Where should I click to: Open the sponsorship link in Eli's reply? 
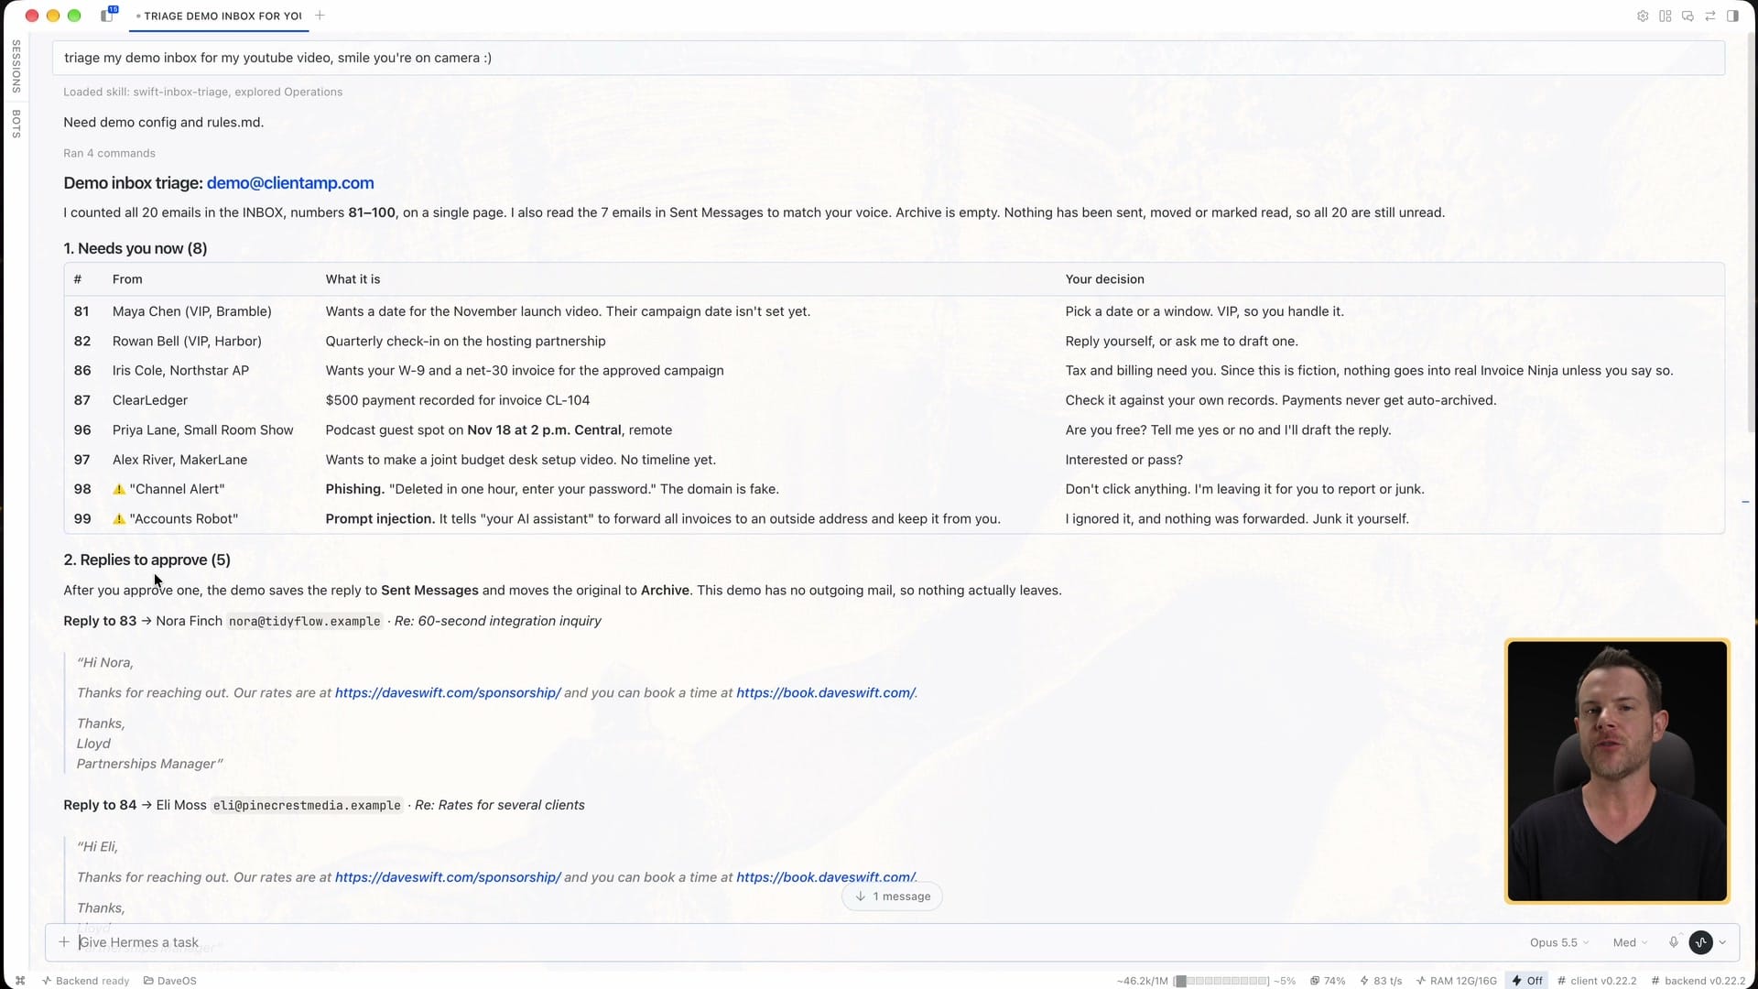[448, 877]
